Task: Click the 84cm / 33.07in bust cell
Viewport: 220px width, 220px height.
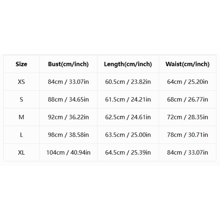Action: [x=68, y=82]
